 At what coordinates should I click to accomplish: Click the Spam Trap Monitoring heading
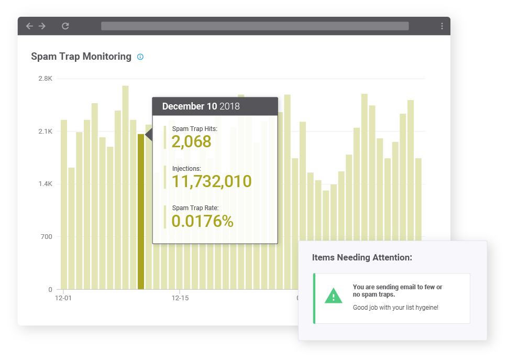tap(81, 57)
